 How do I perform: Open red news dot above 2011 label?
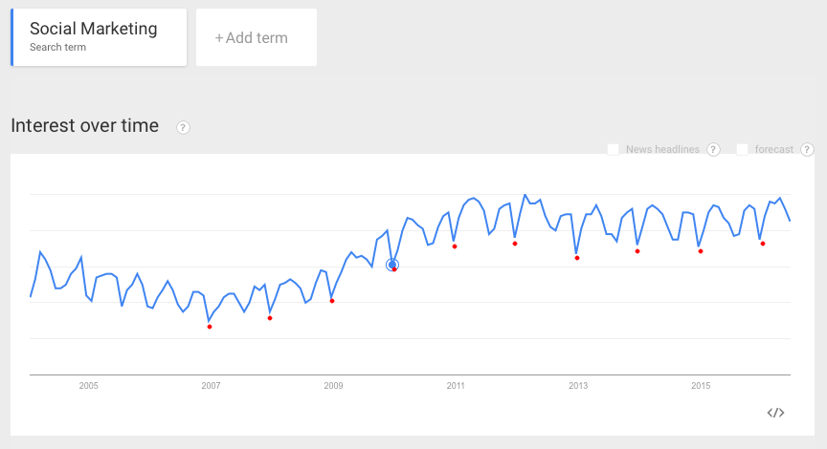click(455, 246)
